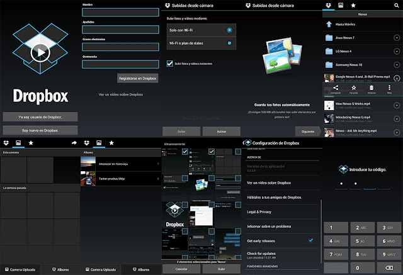Tap the Cancelar button
The image size is (403, 275).
tap(181, 269)
